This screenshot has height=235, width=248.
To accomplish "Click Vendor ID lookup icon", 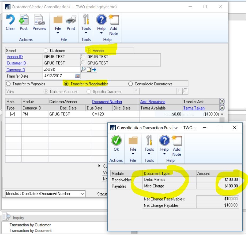I will 83,57.
